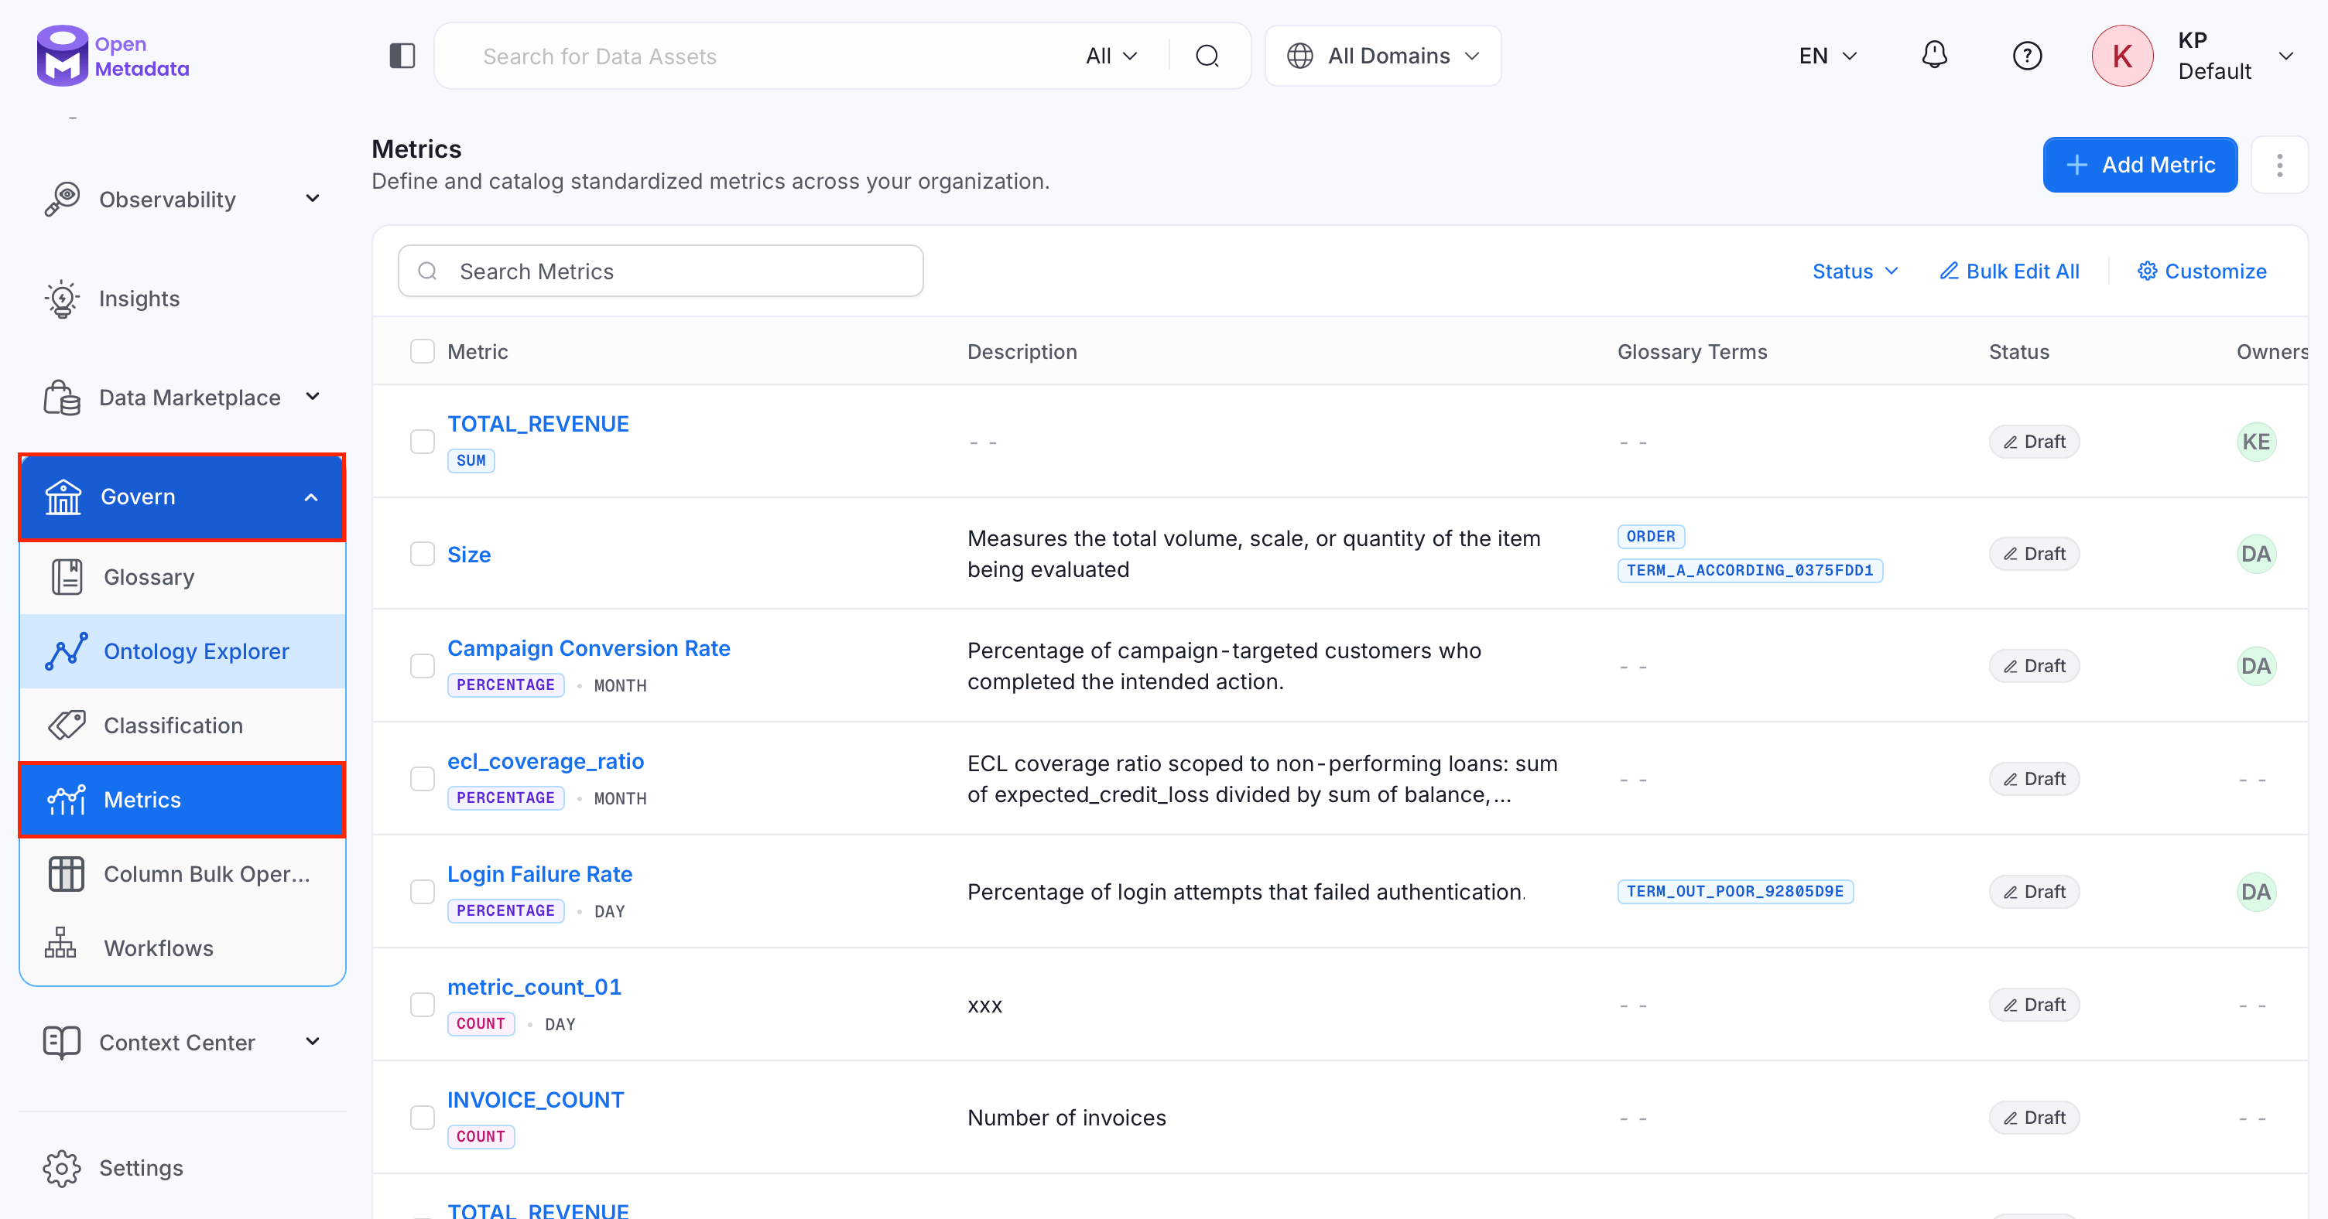Check the metric_count_01 row checkbox
The height and width of the screenshot is (1219, 2328).
pyautogui.click(x=423, y=1005)
